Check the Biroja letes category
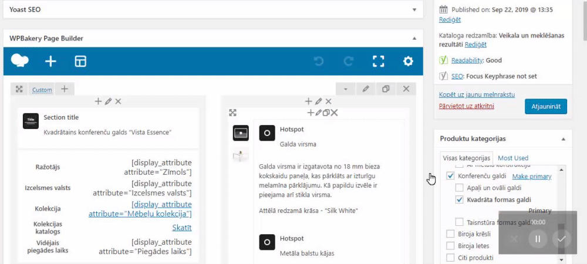 tap(451, 246)
